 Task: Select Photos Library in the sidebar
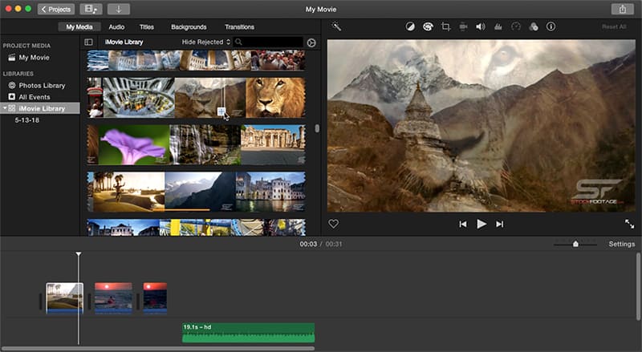[x=40, y=86]
